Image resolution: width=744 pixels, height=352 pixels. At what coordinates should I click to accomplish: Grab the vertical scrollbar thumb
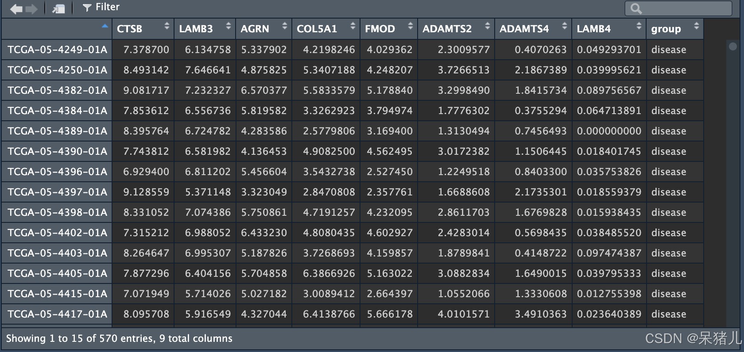pyautogui.click(x=732, y=46)
